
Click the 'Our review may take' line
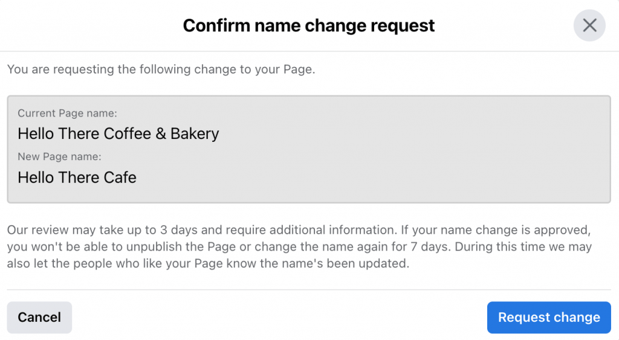pyautogui.click(x=299, y=229)
